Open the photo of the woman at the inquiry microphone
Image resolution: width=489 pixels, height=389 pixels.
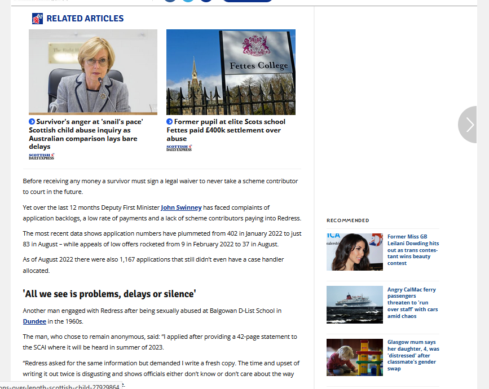[x=93, y=72]
